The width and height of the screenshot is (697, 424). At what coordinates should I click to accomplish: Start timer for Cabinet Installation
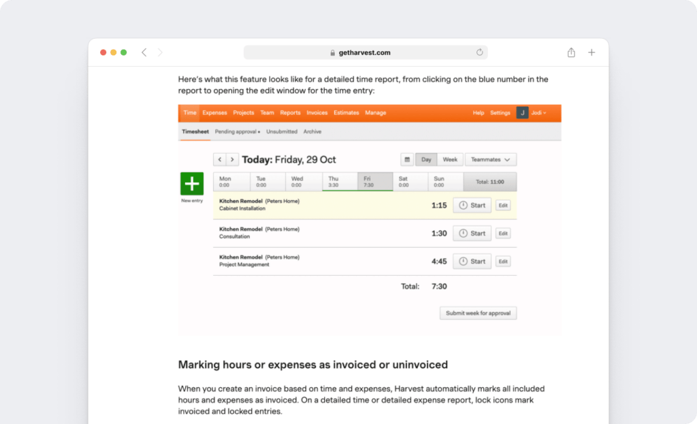(x=472, y=206)
